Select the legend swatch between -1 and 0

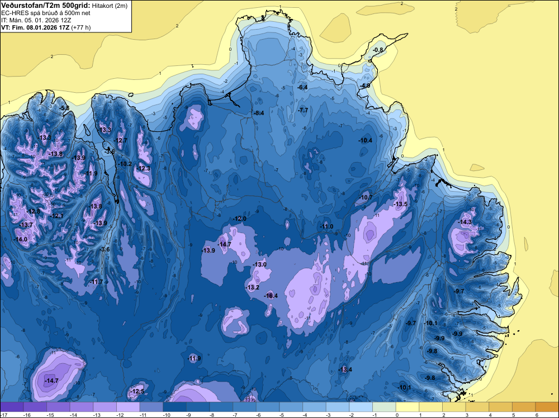(385, 407)
